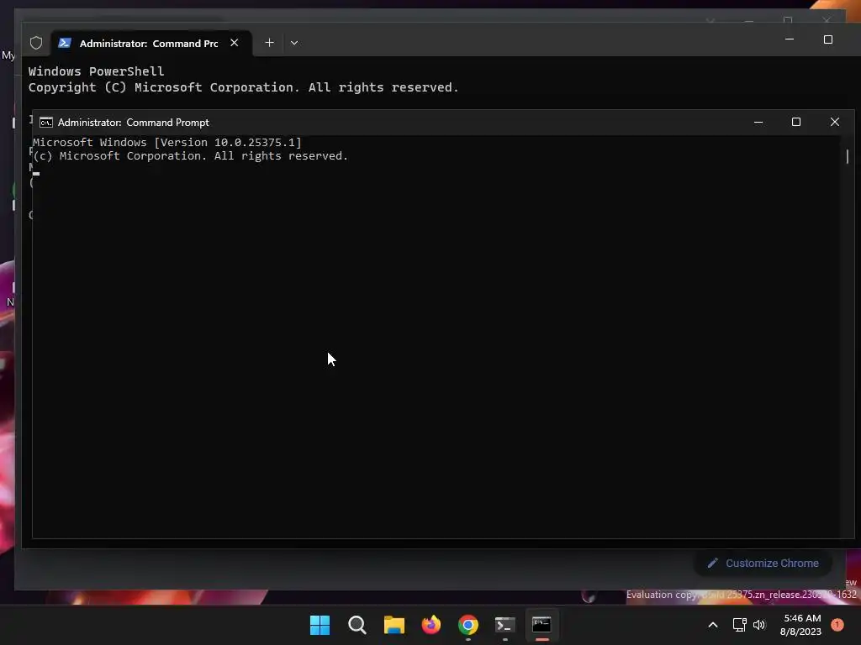Click the 'Microsoft Windows [Version 10.0.25375.1]' line
Image resolution: width=861 pixels, height=645 pixels.
(167, 143)
